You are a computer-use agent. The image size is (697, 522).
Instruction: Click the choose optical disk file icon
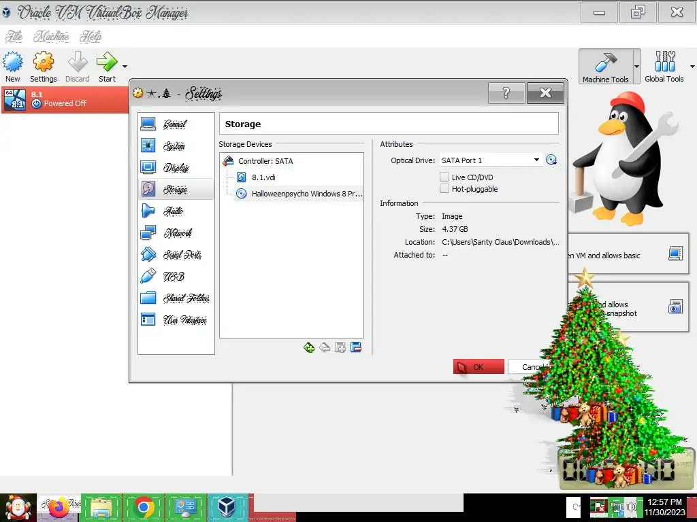(x=551, y=160)
